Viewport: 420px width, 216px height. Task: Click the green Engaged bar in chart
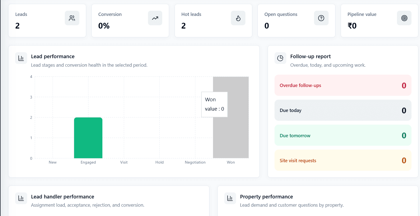coord(88,138)
